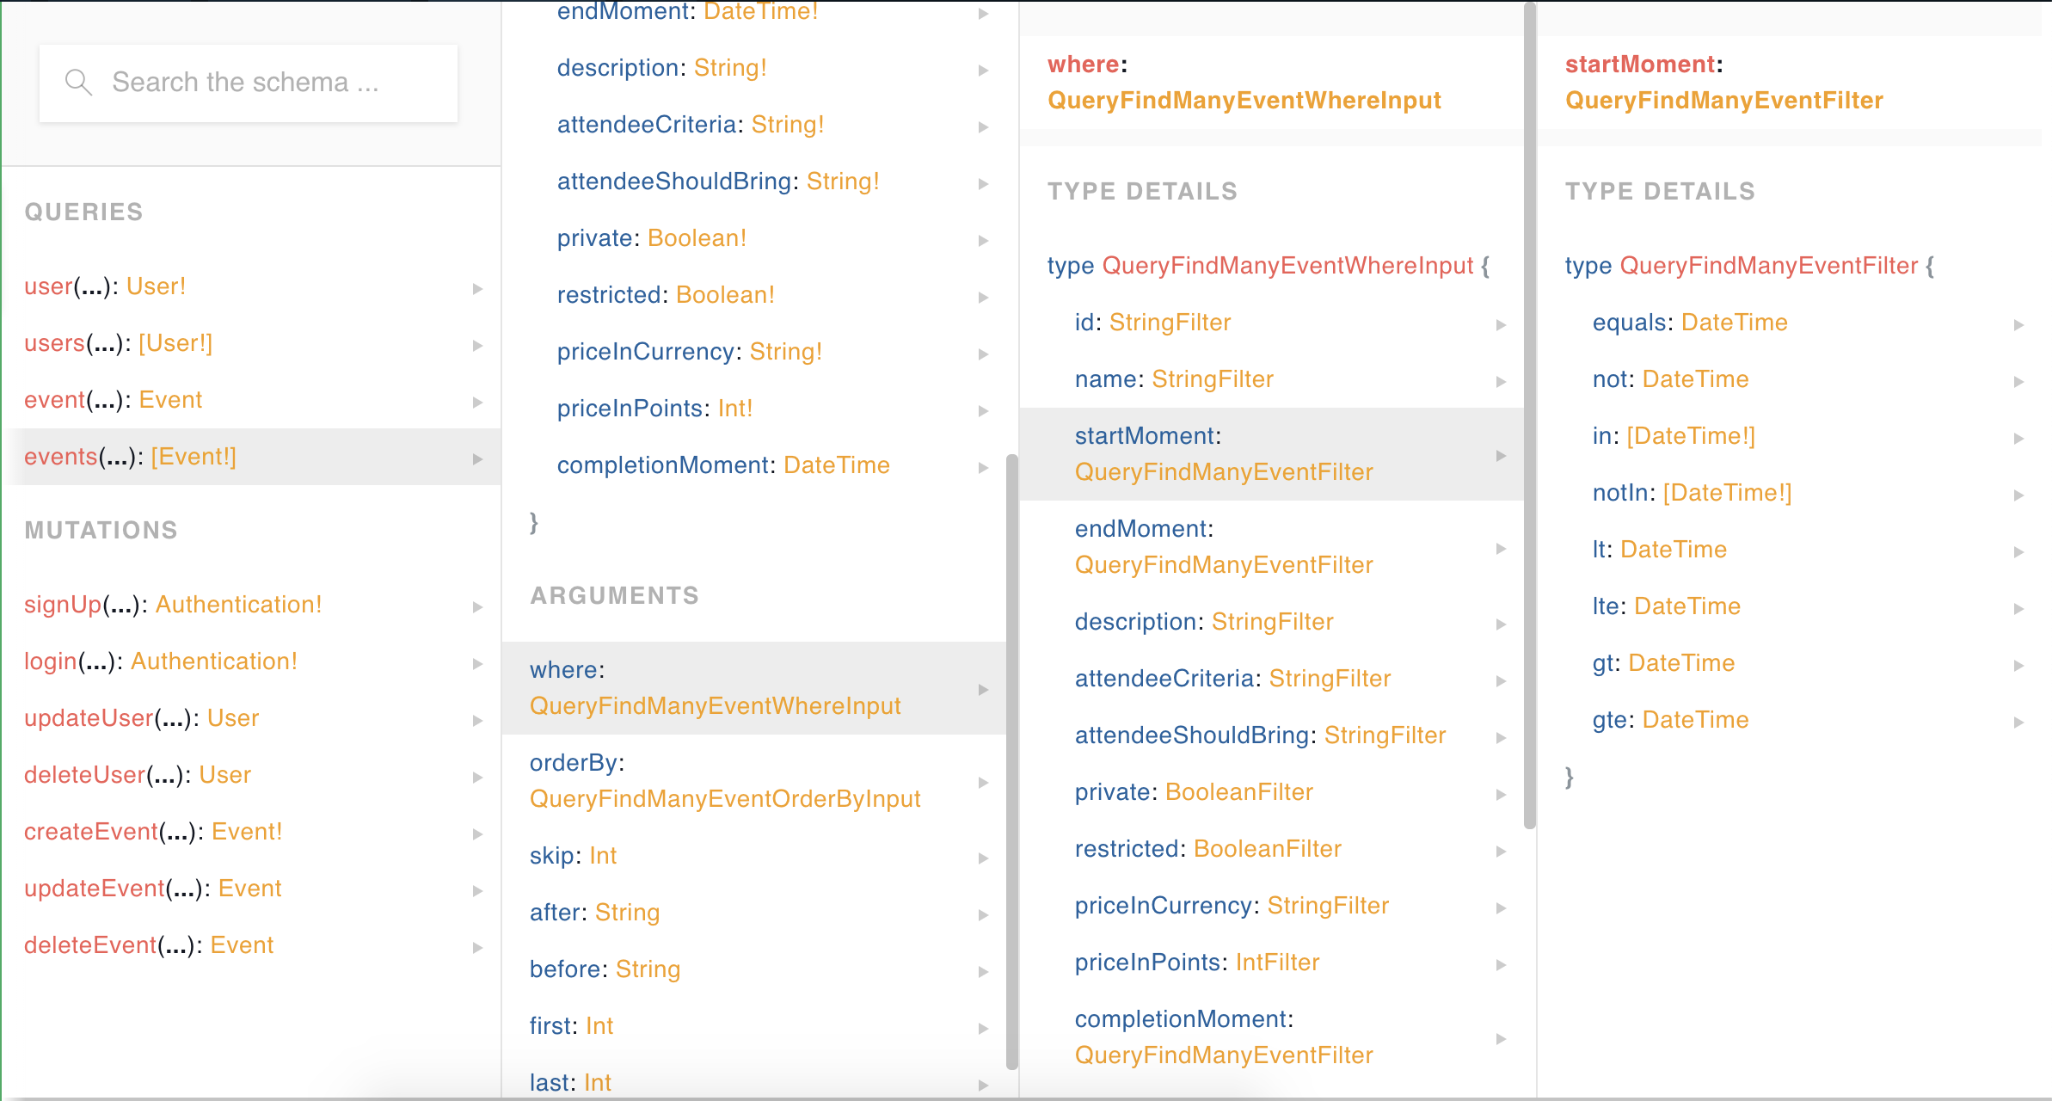The image size is (2052, 1101).
Task: Select the QueryFindManyEventWhereInput type link
Action: [x=1244, y=101]
